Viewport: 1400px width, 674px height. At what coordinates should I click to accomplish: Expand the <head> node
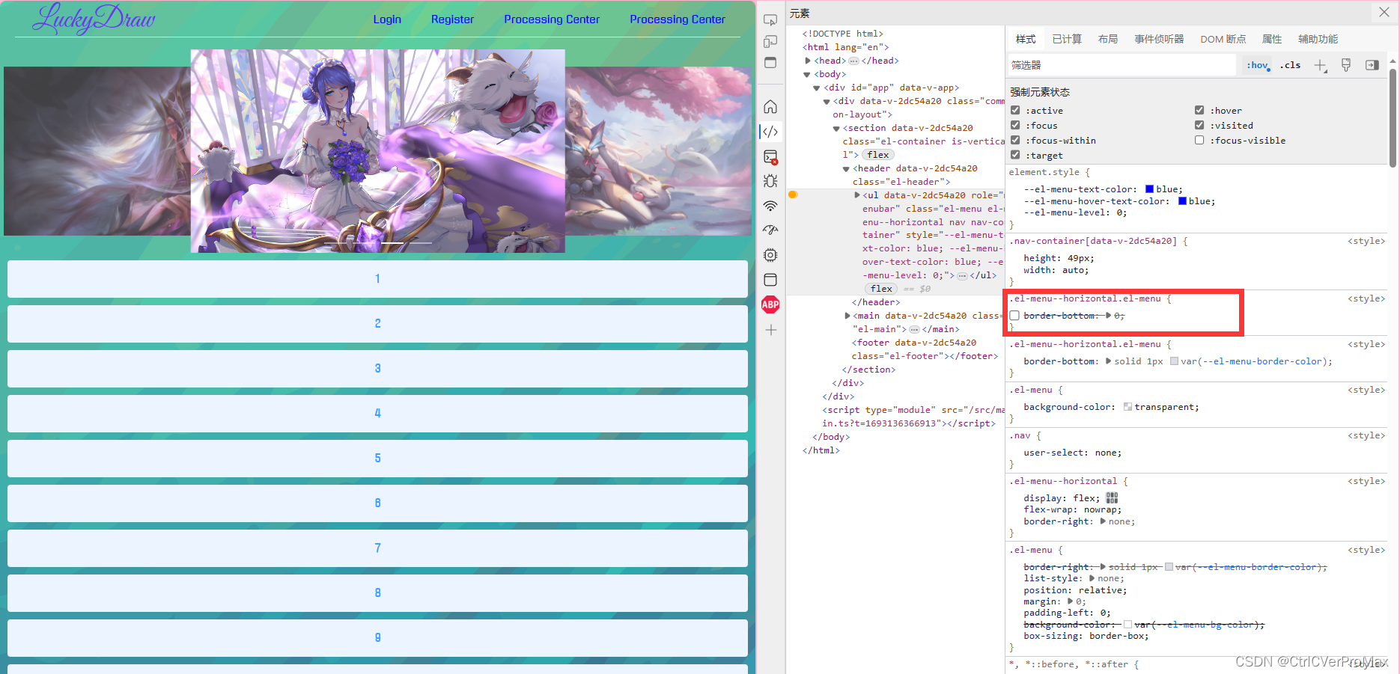coord(808,61)
